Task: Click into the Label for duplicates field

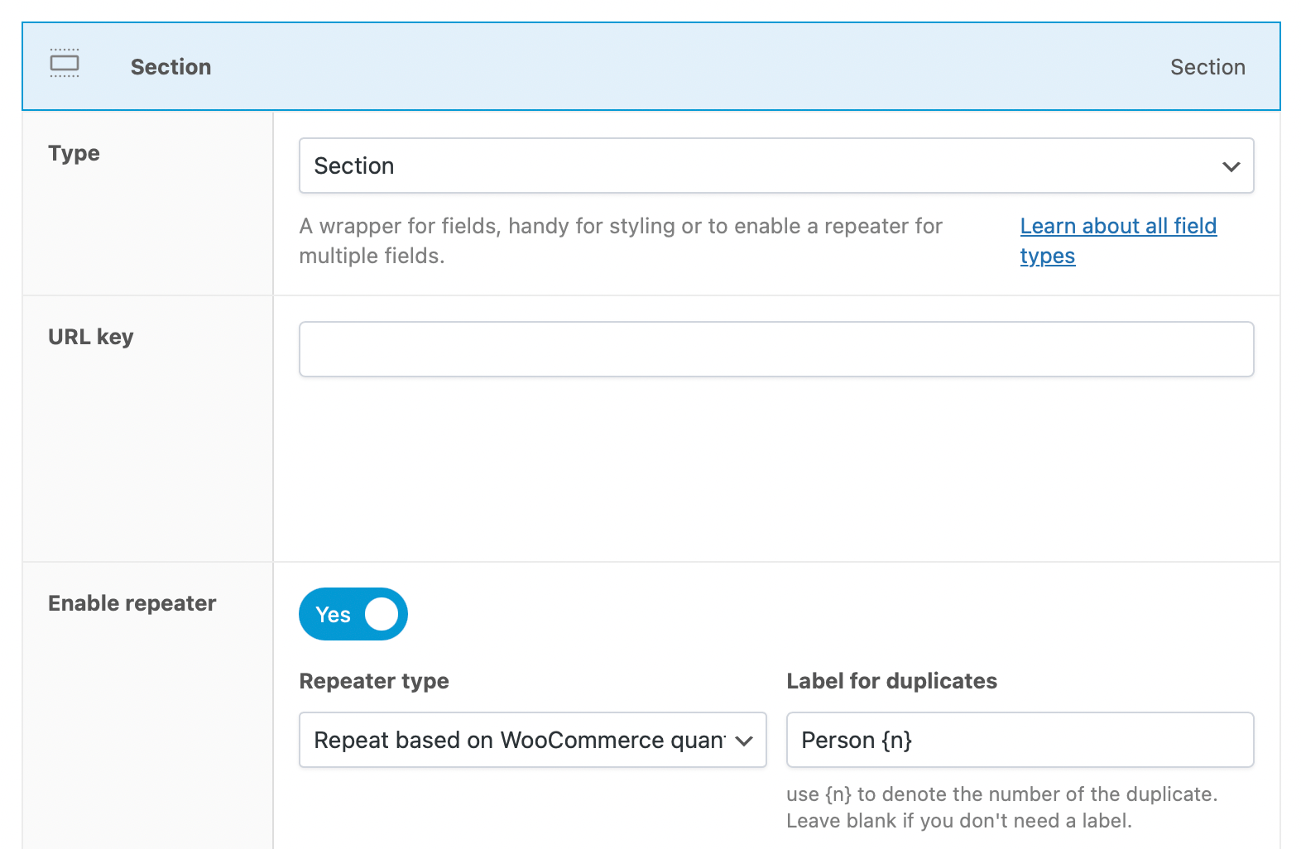Action: (1019, 740)
